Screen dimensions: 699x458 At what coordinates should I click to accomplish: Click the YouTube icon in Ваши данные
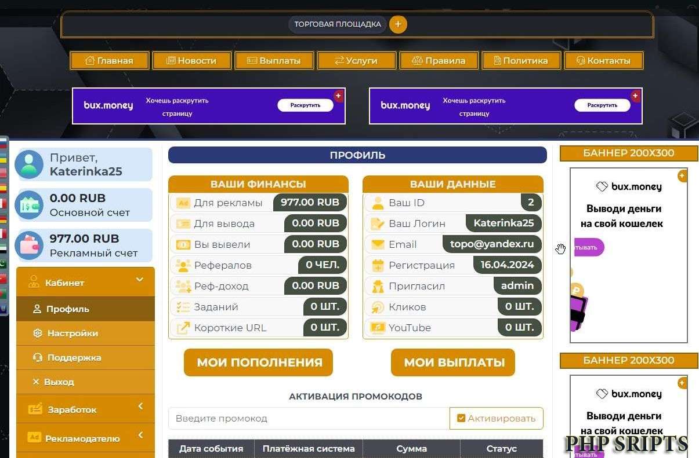click(378, 328)
